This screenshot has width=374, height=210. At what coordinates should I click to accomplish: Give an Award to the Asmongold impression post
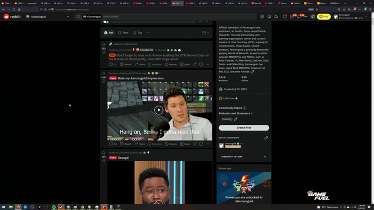pyautogui.click(x=126, y=144)
